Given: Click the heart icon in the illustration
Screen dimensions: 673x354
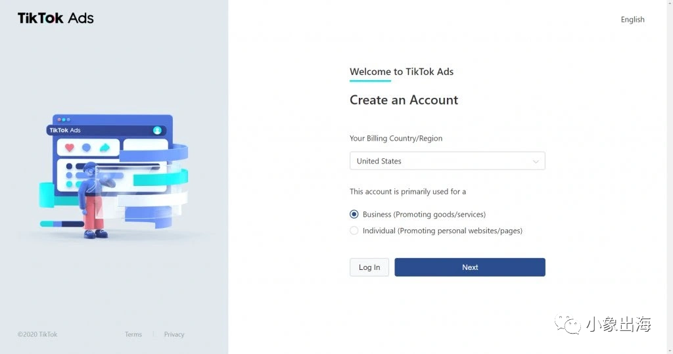Looking at the screenshot, I should 70,148.
